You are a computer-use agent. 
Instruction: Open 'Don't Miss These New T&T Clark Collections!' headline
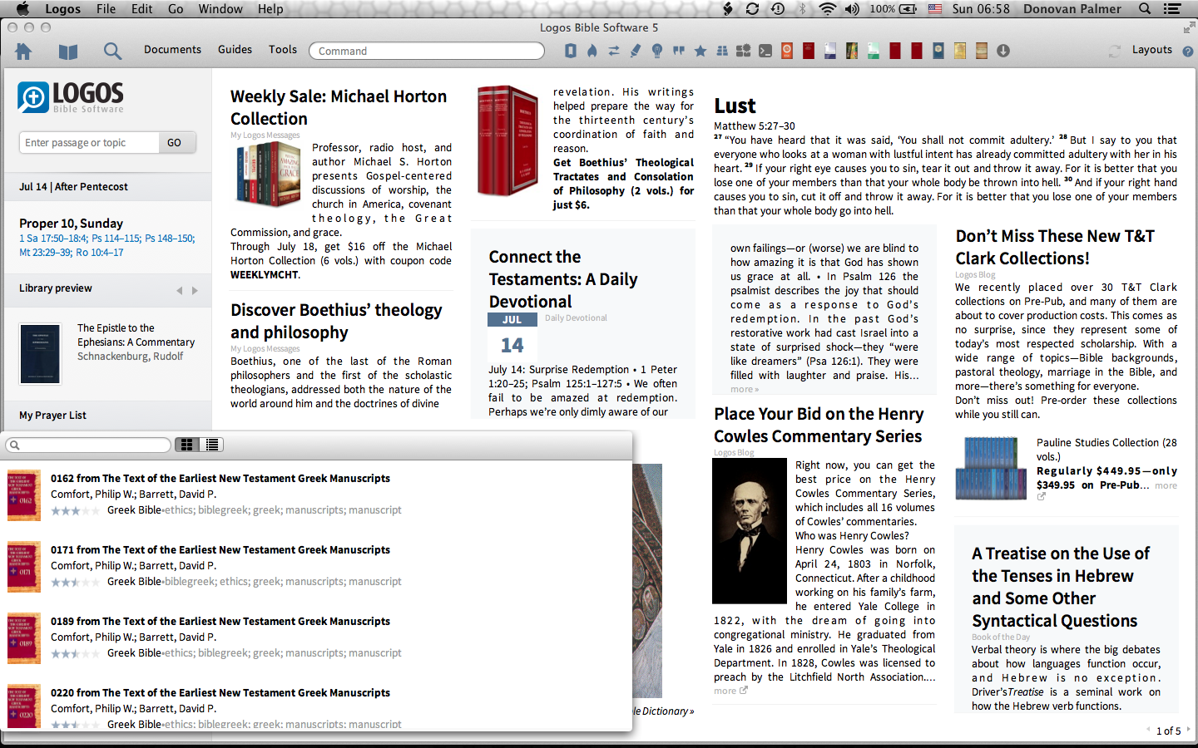click(1055, 247)
